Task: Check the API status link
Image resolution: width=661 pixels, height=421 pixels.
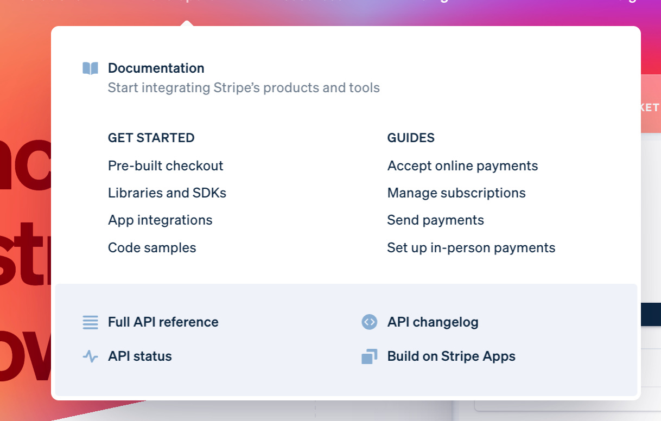Action: [x=139, y=356]
